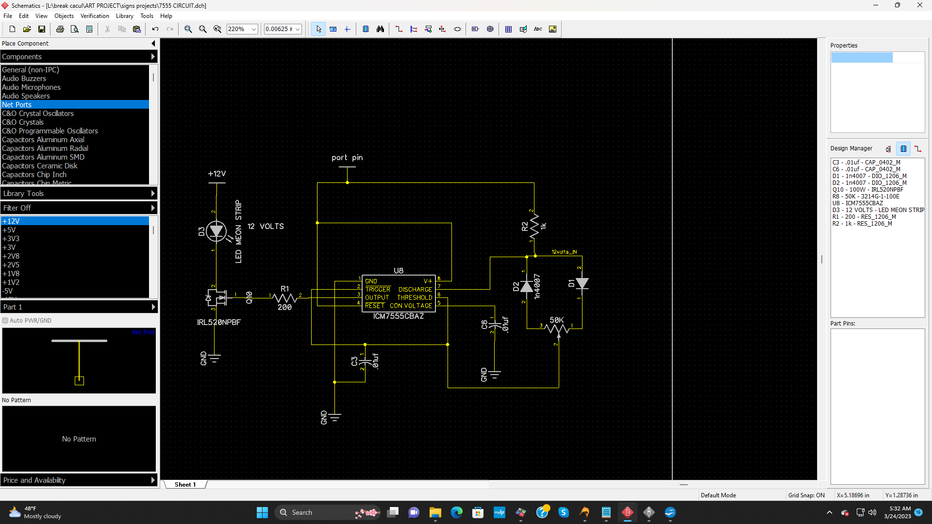Click the Undo arrow icon
This screenshot has height=524, width=932.
155,29
